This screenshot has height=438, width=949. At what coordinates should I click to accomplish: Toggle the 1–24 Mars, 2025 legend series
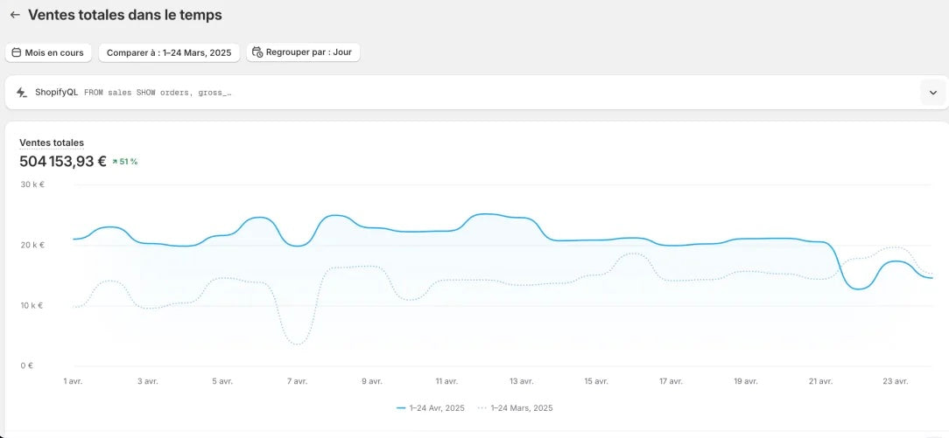[521, 407]
